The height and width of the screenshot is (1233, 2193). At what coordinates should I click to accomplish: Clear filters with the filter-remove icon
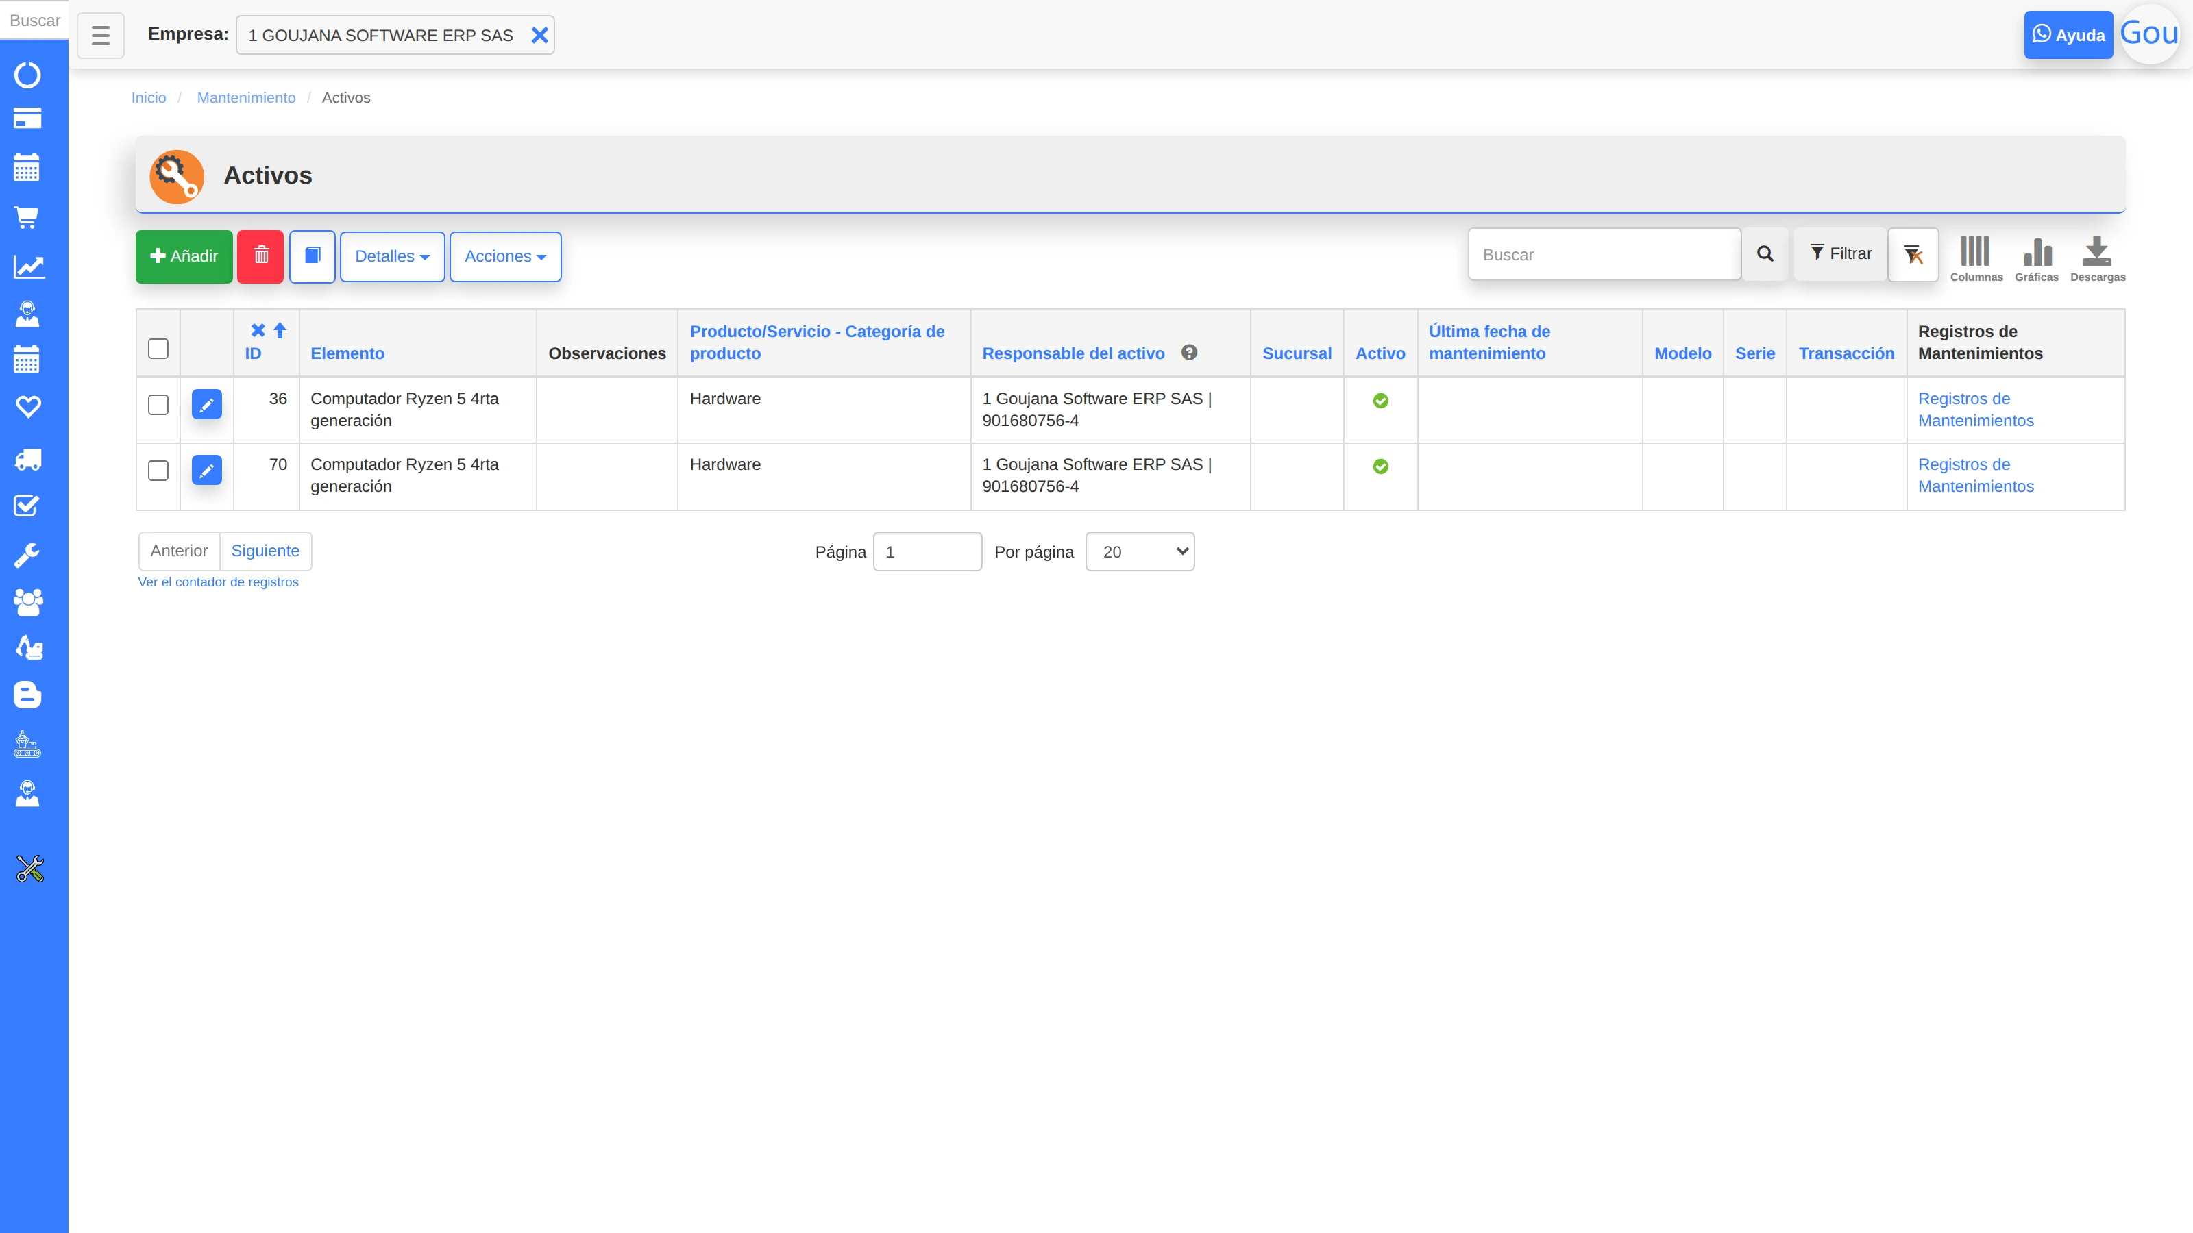(1913, 254)
